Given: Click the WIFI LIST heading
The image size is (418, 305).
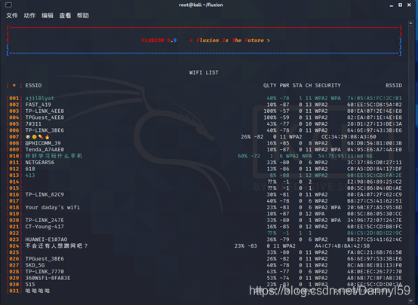Looking at the screenshot, I should (204, 72).
